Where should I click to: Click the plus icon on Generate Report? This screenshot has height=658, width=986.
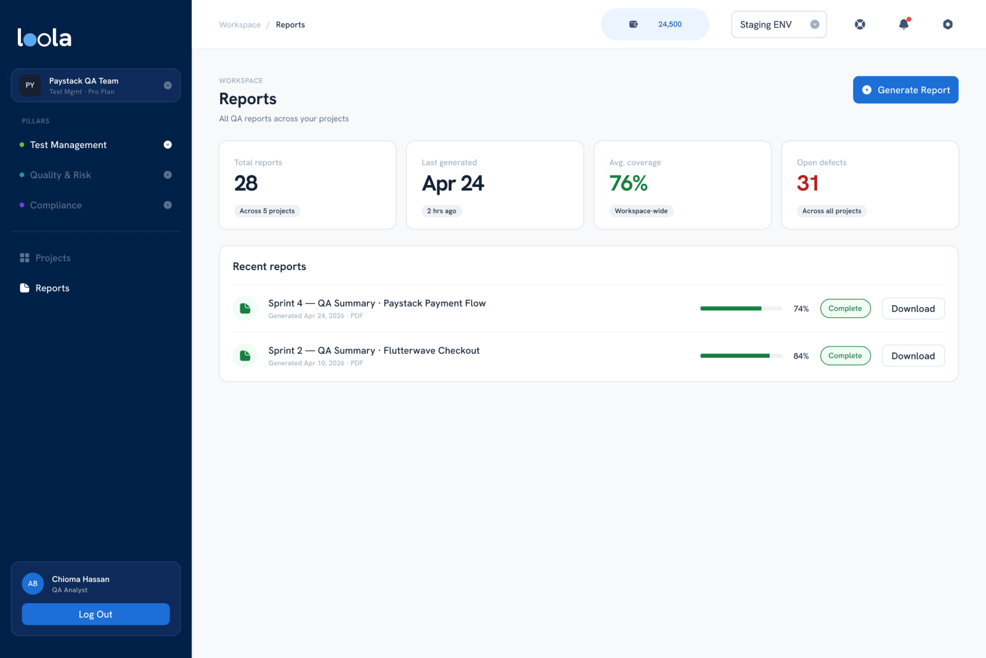tap(866, 90)
